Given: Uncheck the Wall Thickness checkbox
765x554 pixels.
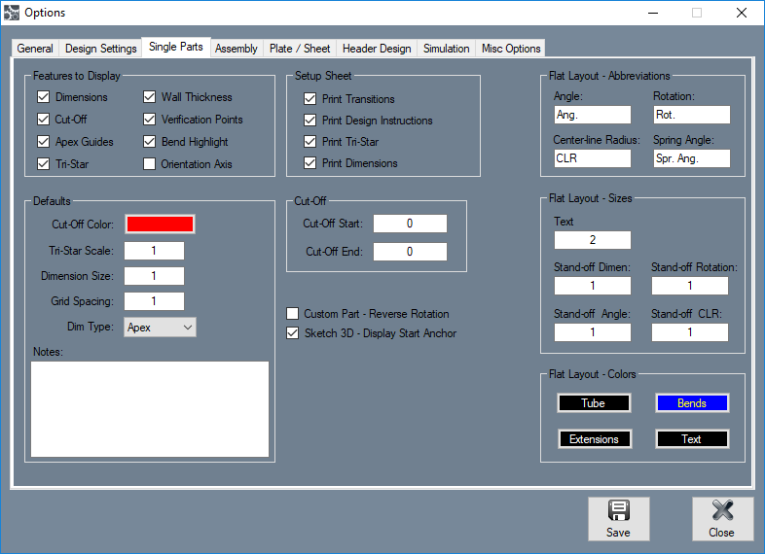Looking at the screenshot, I should [150, 97].
